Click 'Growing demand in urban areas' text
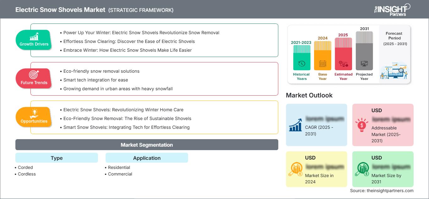Viewport: 429px width, 199px height. (118, 89)
